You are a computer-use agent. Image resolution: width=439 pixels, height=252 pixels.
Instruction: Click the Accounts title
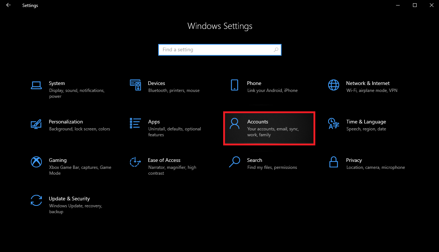(258, 122)
